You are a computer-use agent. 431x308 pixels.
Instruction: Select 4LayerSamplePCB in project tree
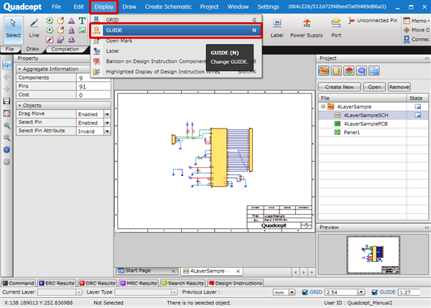pyautogui.click(x=366, y=123)
